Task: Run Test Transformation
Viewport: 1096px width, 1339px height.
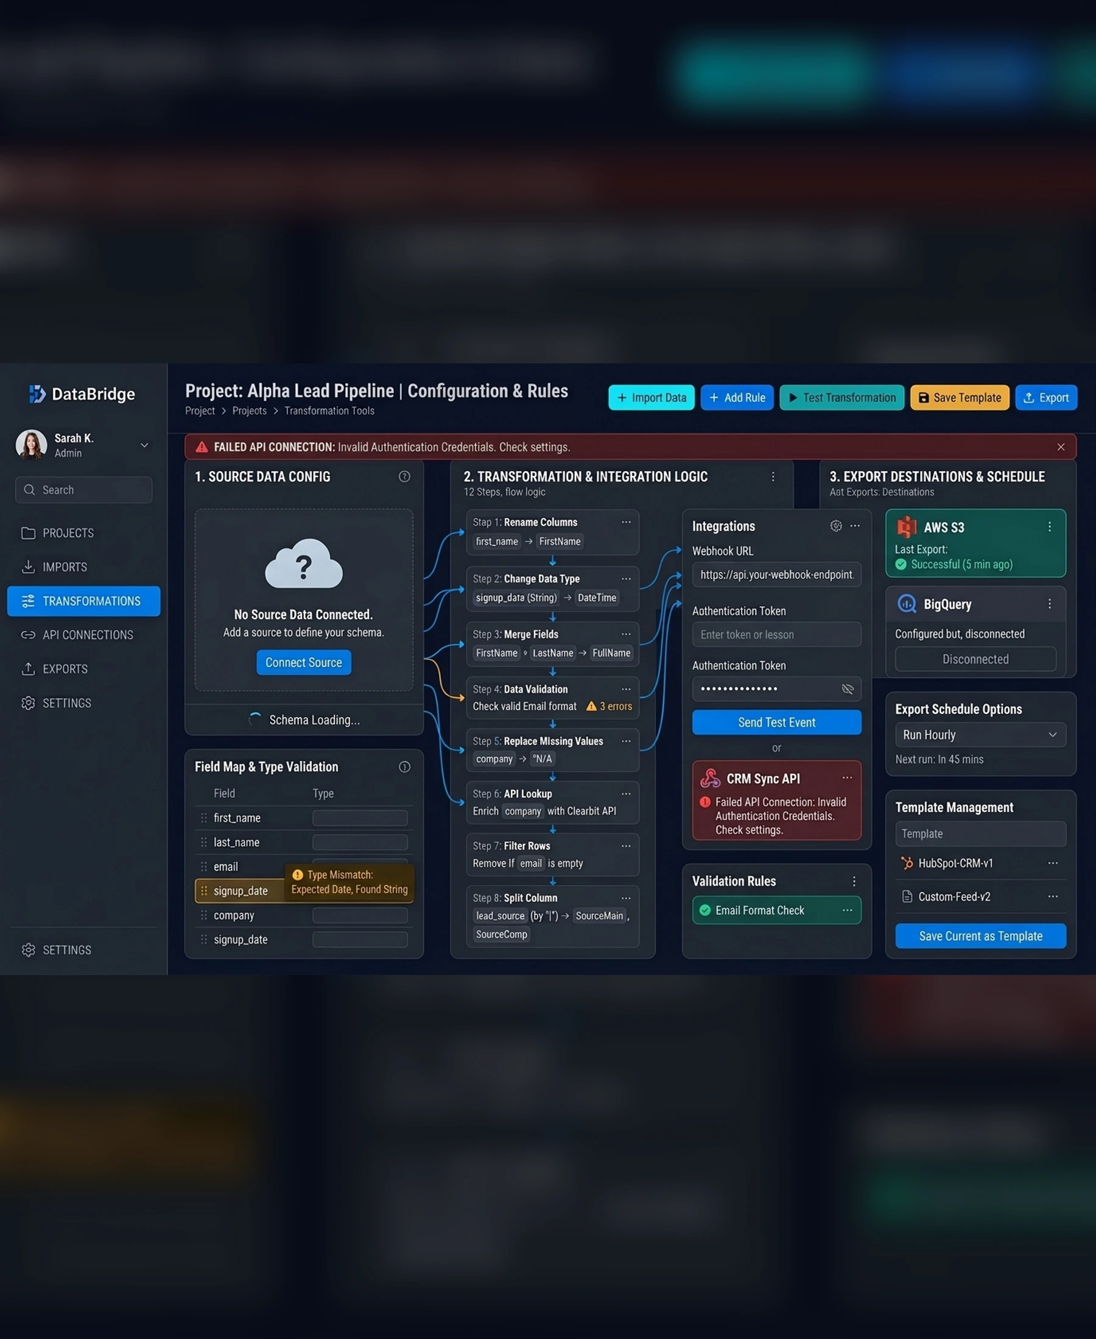Action: (841, 397)
